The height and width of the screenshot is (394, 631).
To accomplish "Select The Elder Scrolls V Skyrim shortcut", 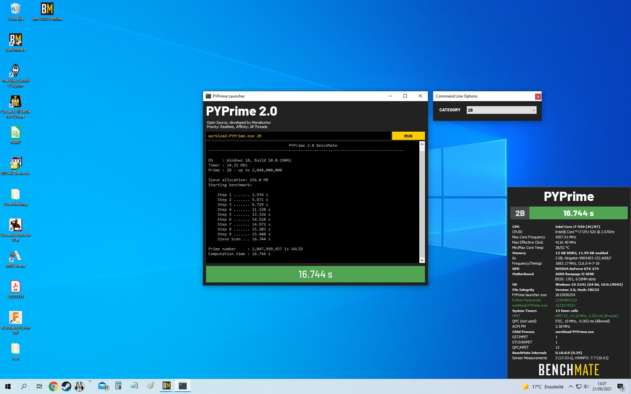I will tap(15, 76).
